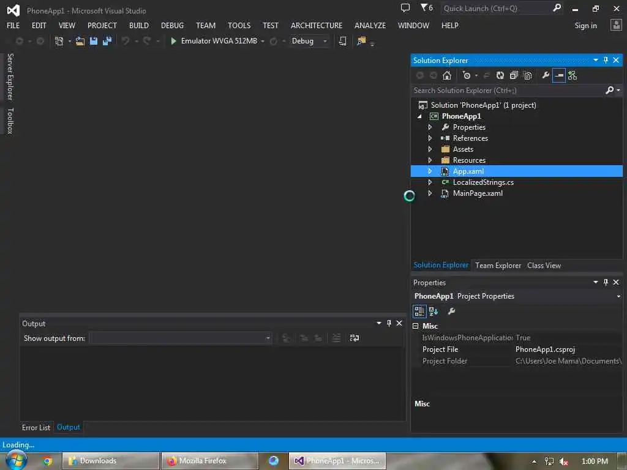627x470 pixels.
Task: Click the muted volume icon in system tray
Action: coord(564,461)
